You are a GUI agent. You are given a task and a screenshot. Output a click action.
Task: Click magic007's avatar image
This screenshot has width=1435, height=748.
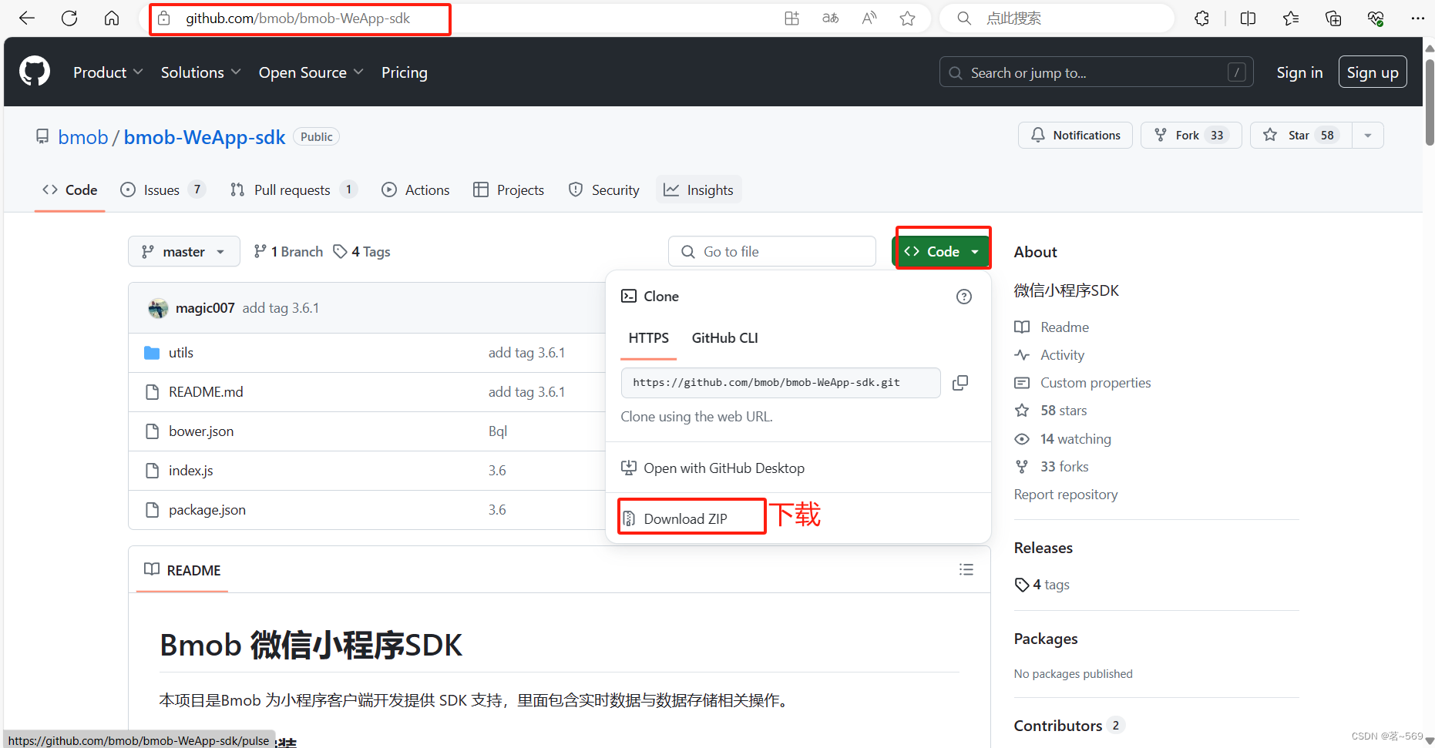[158, 308]
